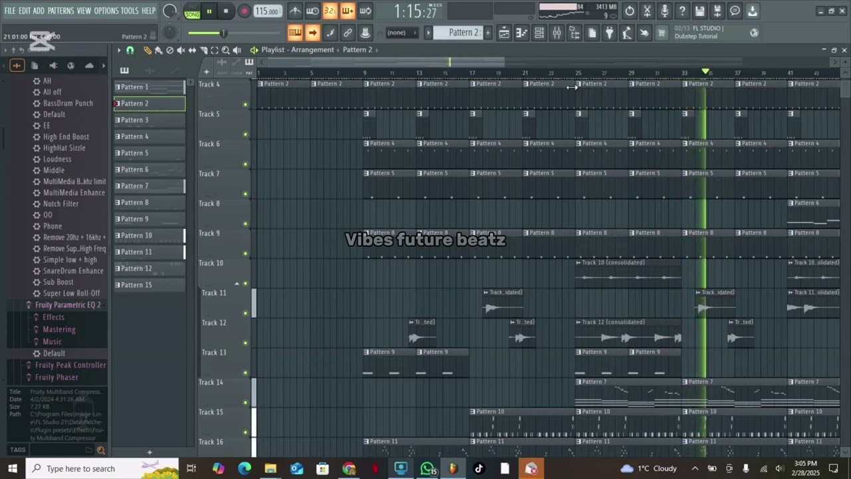The width and height of the screenshot is (851, 479).
Task: Toggle typing keyboard to piano button
Action: [295, 33]
